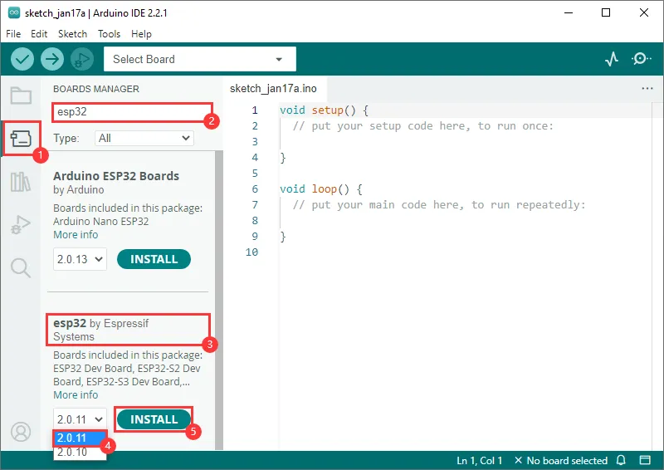The image size is (664, 470).
Task: Install esp32 by Espressif Systems
Action: [x=154, y=419]
